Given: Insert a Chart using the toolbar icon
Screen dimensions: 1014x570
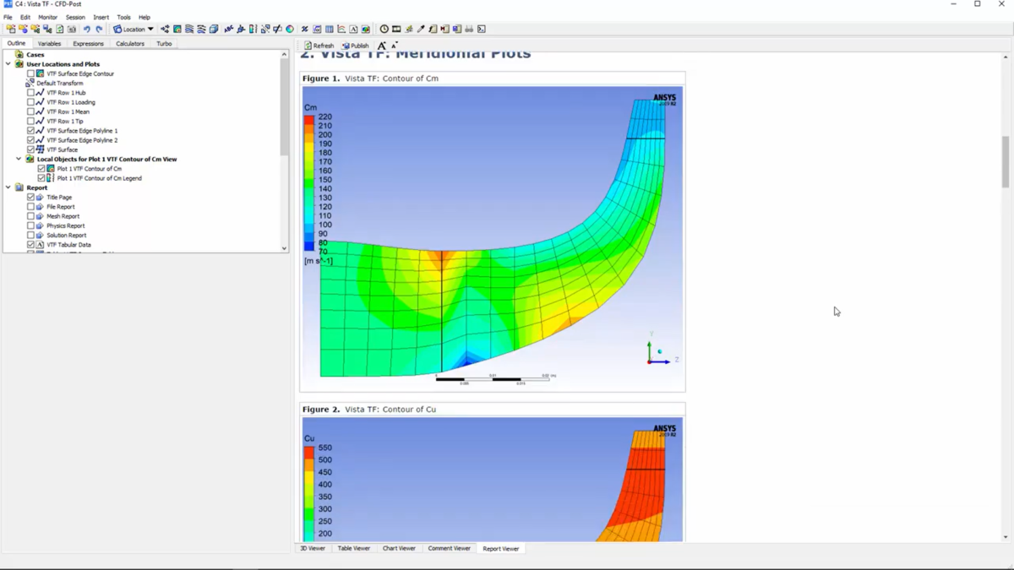Looking at the screenshot, I should pos(341,29).
